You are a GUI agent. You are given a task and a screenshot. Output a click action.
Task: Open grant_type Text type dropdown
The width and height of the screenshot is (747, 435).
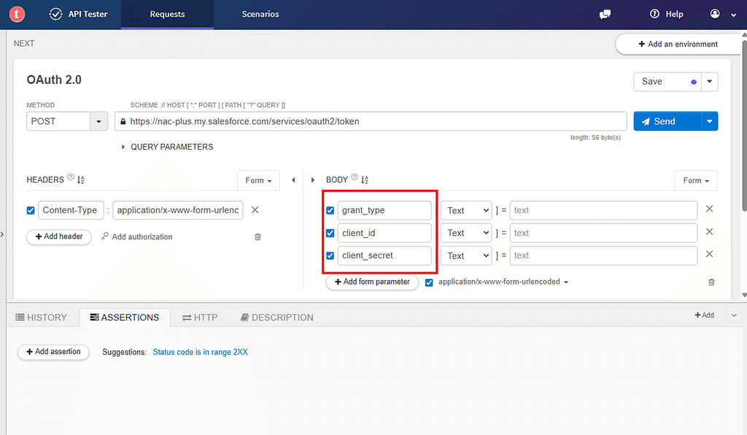point(466,210)
